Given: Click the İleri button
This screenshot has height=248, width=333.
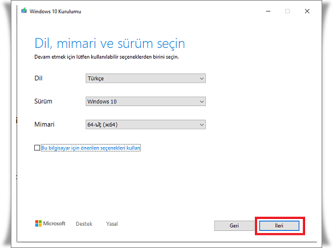Looking at the screenshot, I should [x=279, y=226].
